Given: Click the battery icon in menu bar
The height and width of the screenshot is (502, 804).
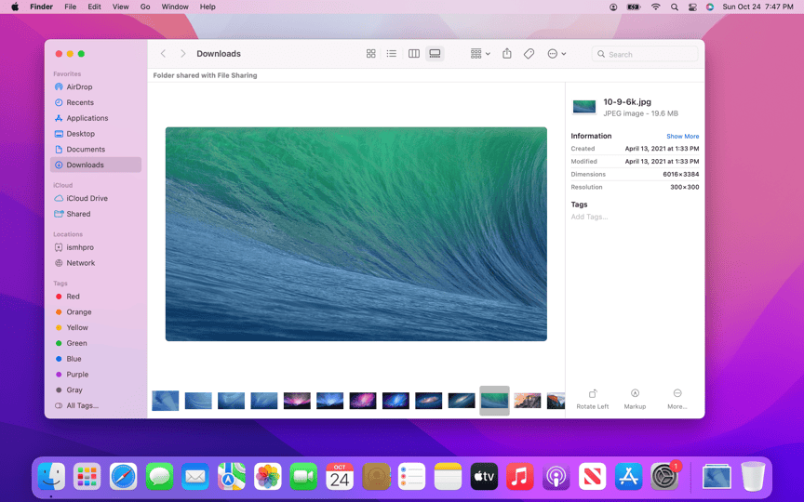Looking at the screenshot, I should pyautogui.click(x=634, y=7).
